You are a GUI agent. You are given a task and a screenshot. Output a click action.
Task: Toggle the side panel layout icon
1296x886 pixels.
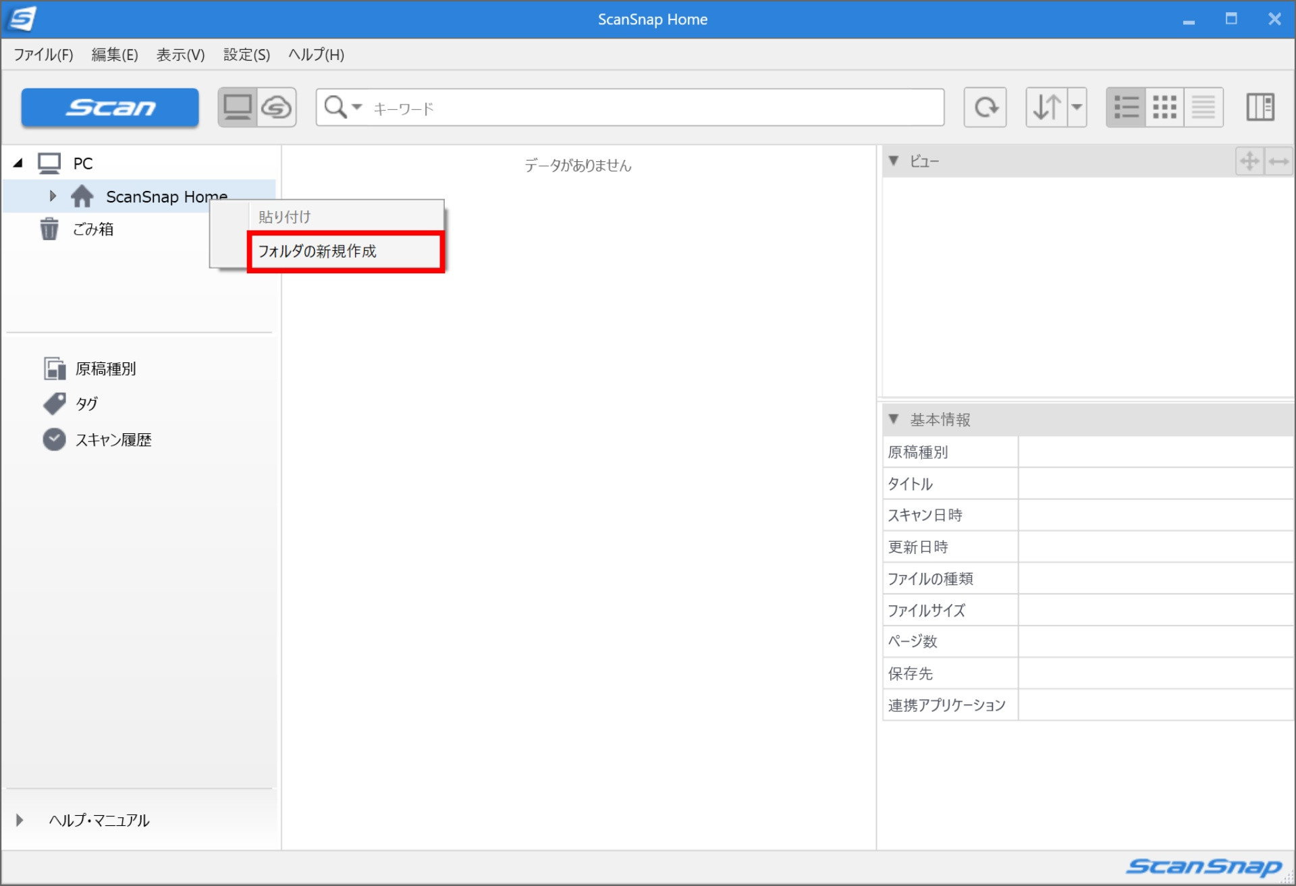coord(1260,107)
